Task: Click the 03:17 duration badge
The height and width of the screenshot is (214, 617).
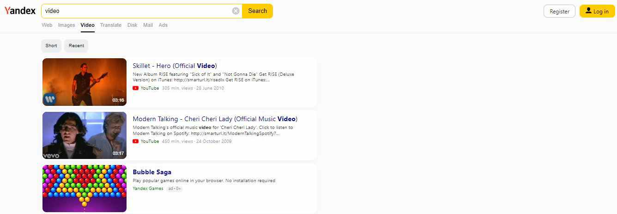Action: [118, 153]
